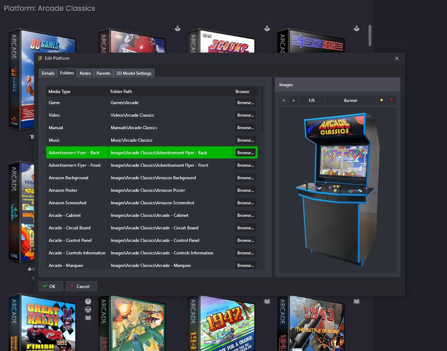Browse folder for Amazon Screenshot
This screenshot has height=351, width=447.
[x=246, y=203]
